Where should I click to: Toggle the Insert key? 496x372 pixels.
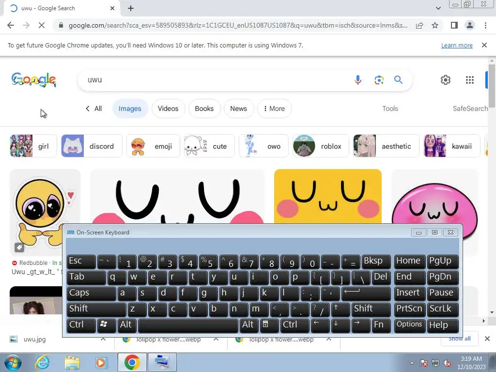[x=410, y=293]
